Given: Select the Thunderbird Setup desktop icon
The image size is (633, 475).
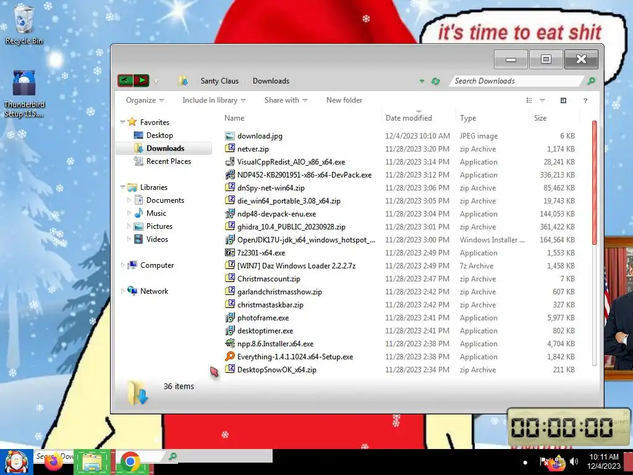Looking at the screenshot, I should 24,94.
